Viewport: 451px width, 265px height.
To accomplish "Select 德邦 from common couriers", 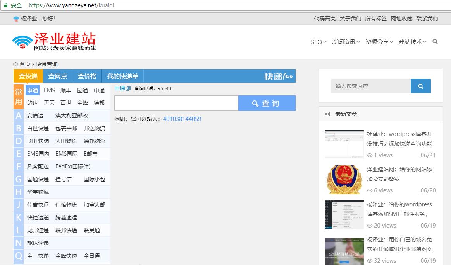I will pos(99,103).
